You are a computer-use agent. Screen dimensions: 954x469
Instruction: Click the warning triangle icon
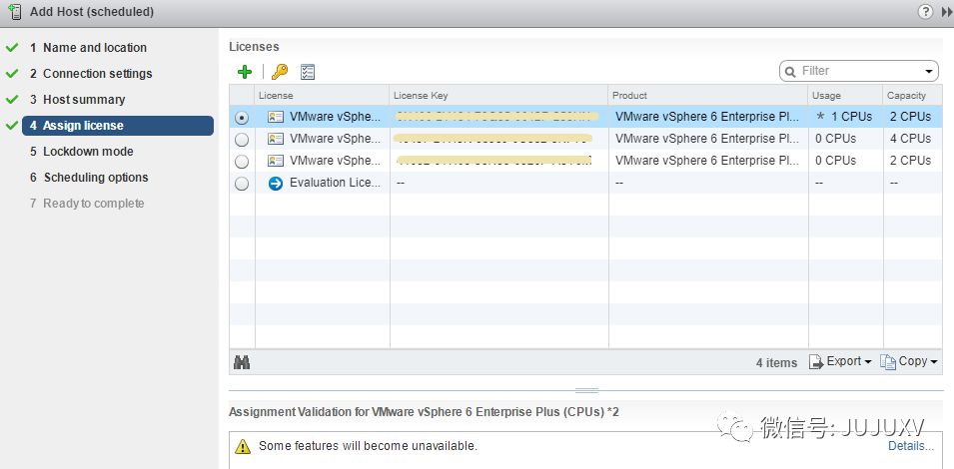point(242,446)
